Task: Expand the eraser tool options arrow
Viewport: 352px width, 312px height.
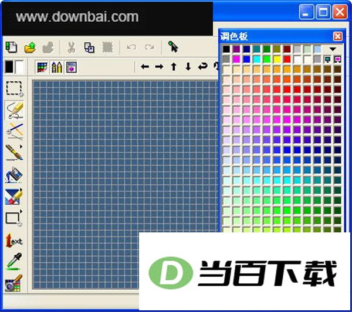Action: coord(21,190)
